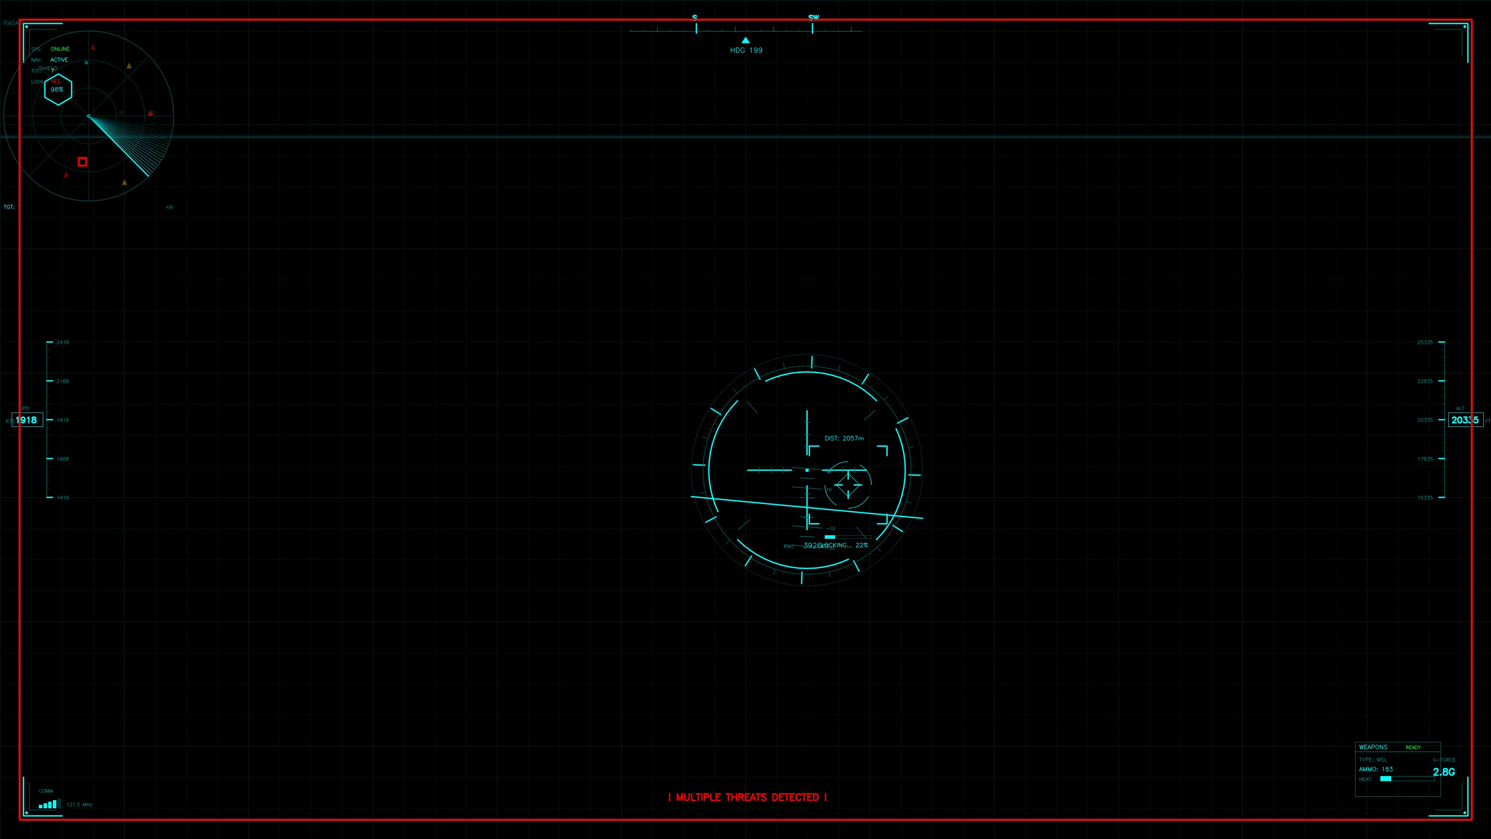Select the red square target on the radar

(x=83, y=162)
